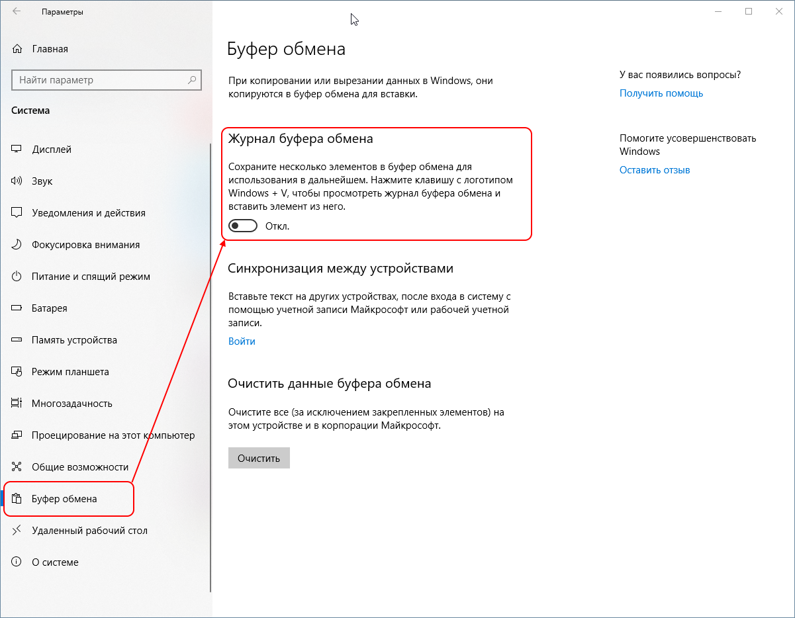Open the Удаленный рабочий стол icon
The width and height of the screenshot is (795, 618).
pos(15,530)
